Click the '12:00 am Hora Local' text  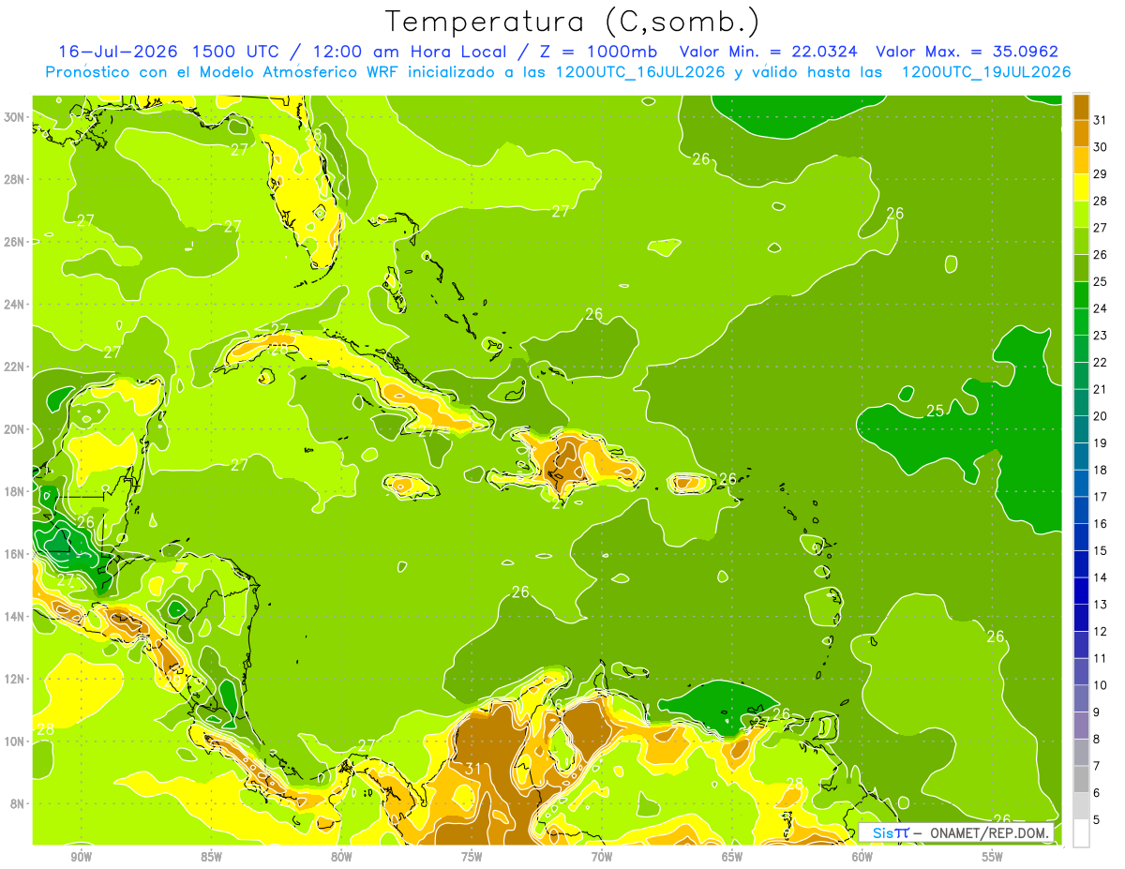pyautogui.click(x=412, y=52)
